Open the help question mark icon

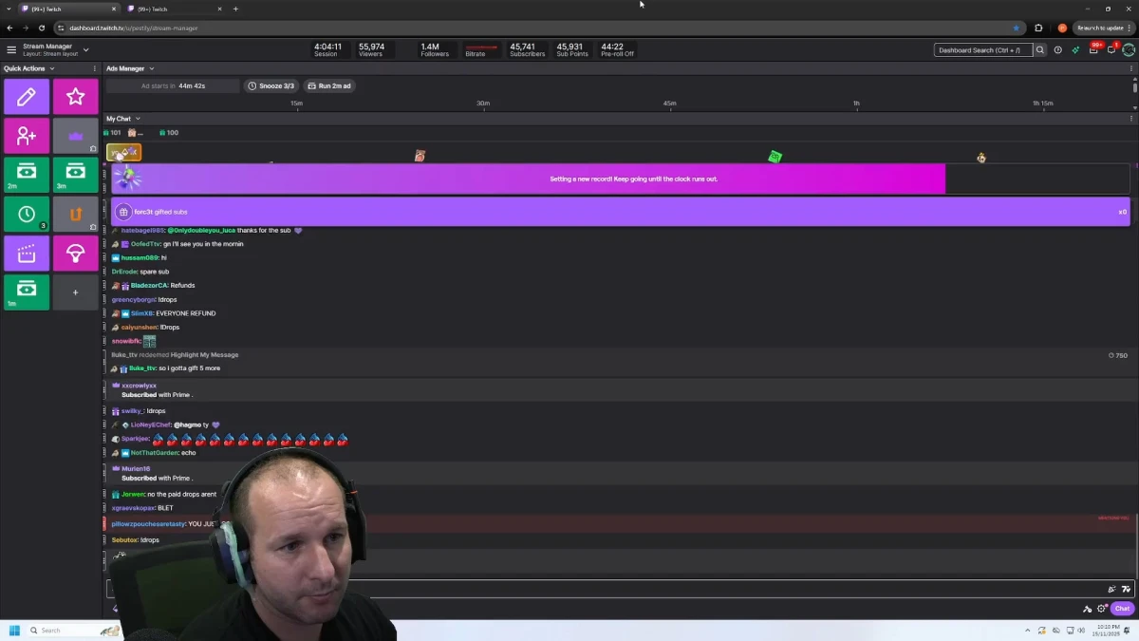[1057, 50]
